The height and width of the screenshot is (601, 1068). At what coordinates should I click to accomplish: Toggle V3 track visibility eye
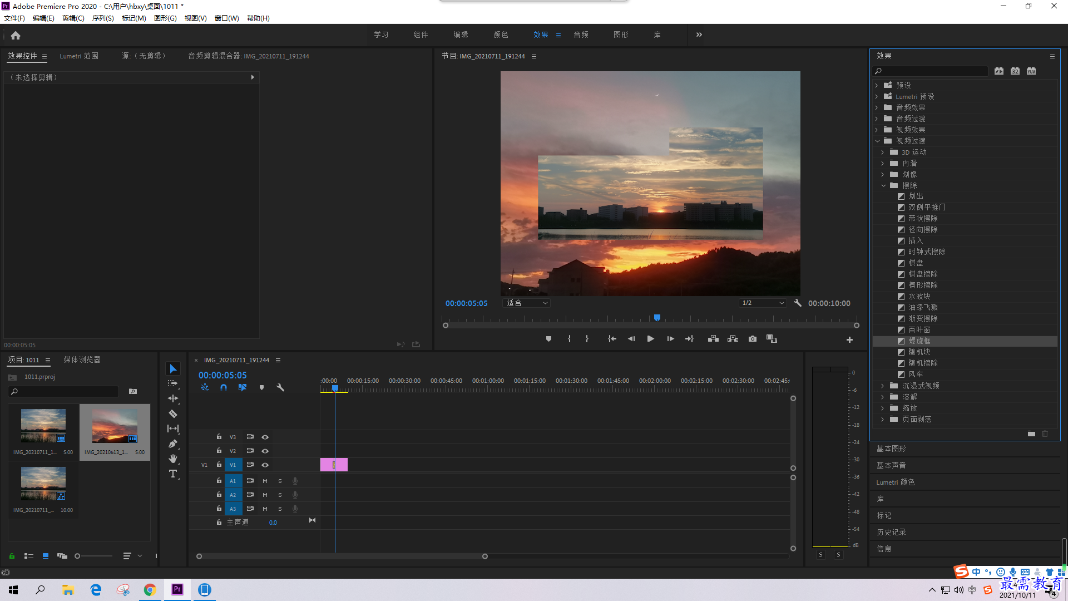tap(265, 437)
